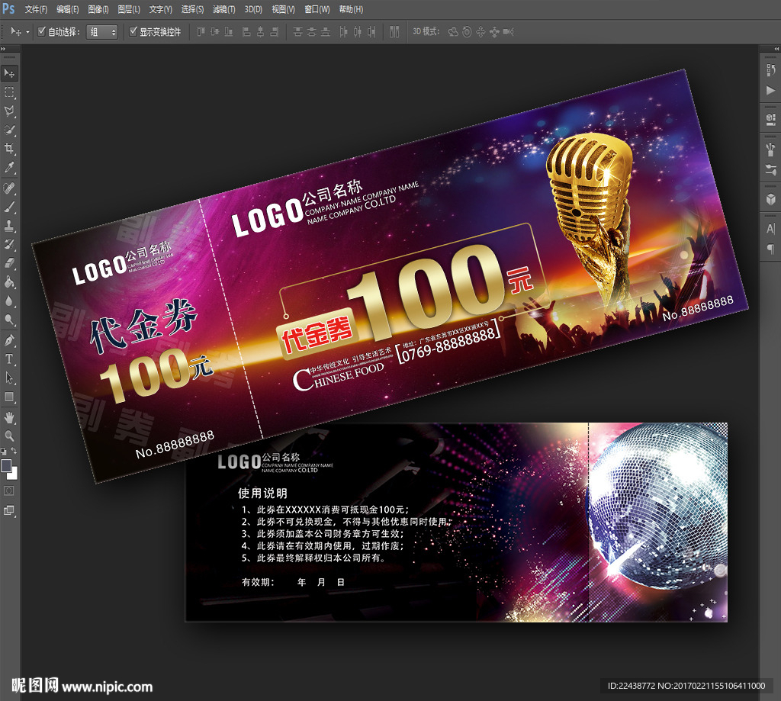Select the Path Selection tool
This screenshot has height=701, width=781.
(x=9, y=378)
